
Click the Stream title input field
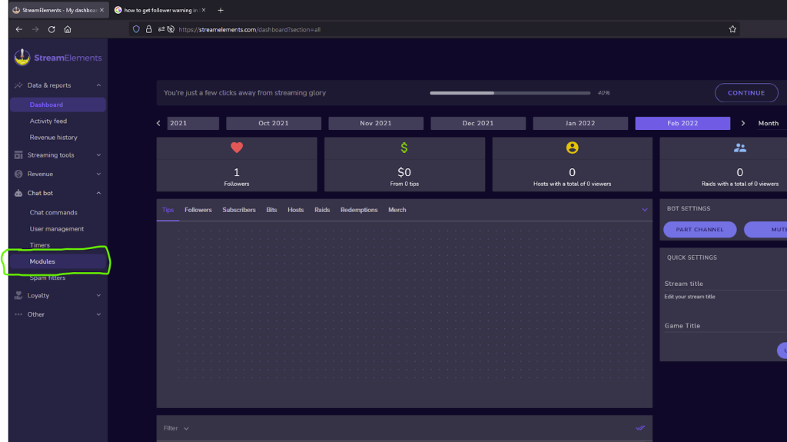(x=726, y=284)
